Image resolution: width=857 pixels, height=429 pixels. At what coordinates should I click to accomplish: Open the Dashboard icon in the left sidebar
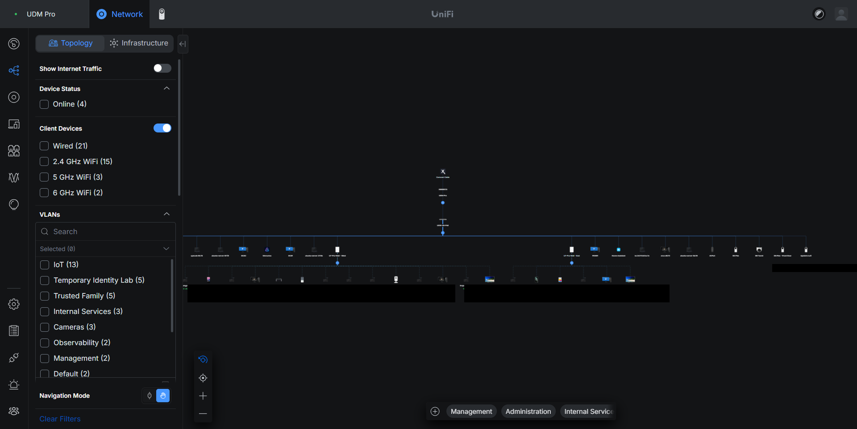pos(14,44)
